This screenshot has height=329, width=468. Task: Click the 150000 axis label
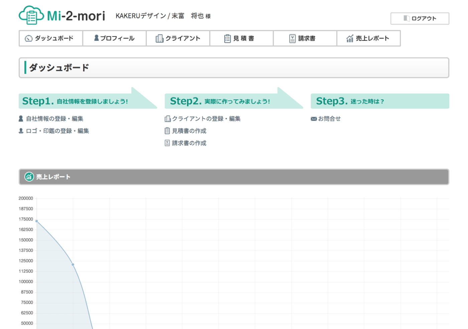pyautogui.click(x=26, y=240)
